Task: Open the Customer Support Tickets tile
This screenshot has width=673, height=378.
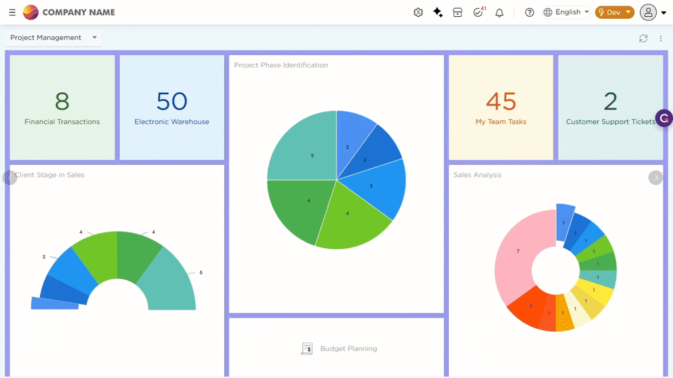Action: click(x=610, y=108)
